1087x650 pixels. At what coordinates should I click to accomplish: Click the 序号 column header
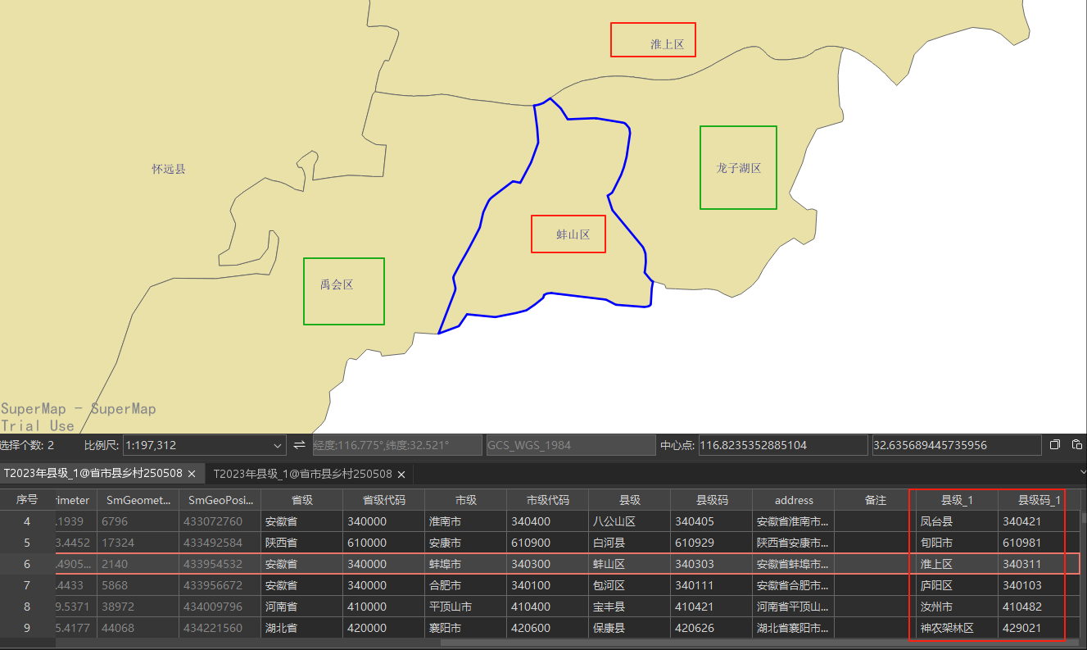click(x=27, y=500)
